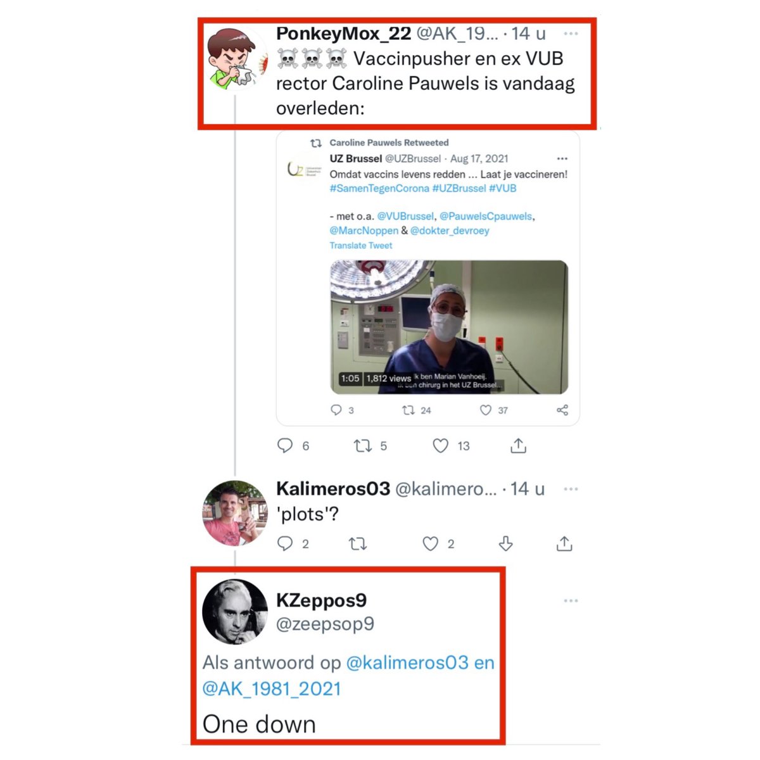This screenshot has width=760, height=760.
Task: Click the Translate Tweet link
Action: tap(360, 246)
